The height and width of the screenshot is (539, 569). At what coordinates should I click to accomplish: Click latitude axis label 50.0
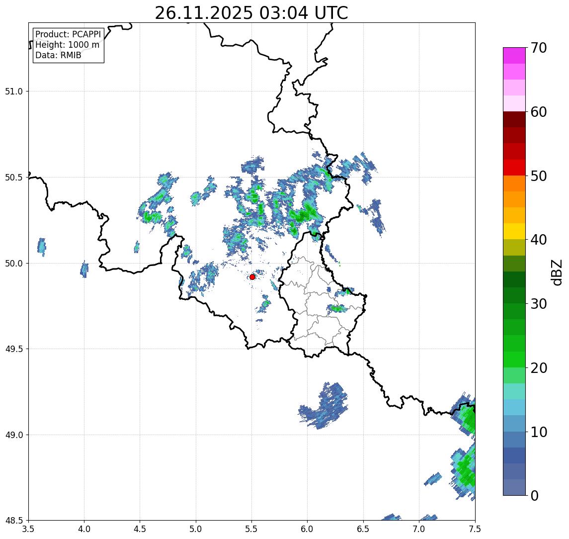pos(14,264)
